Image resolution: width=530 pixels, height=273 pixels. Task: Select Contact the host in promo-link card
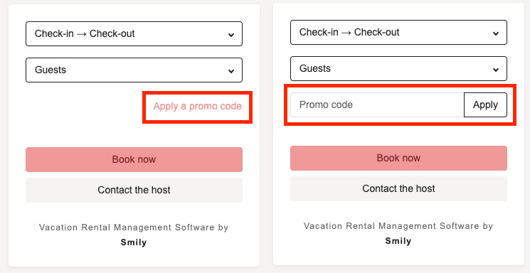click(x=134, y=191)
